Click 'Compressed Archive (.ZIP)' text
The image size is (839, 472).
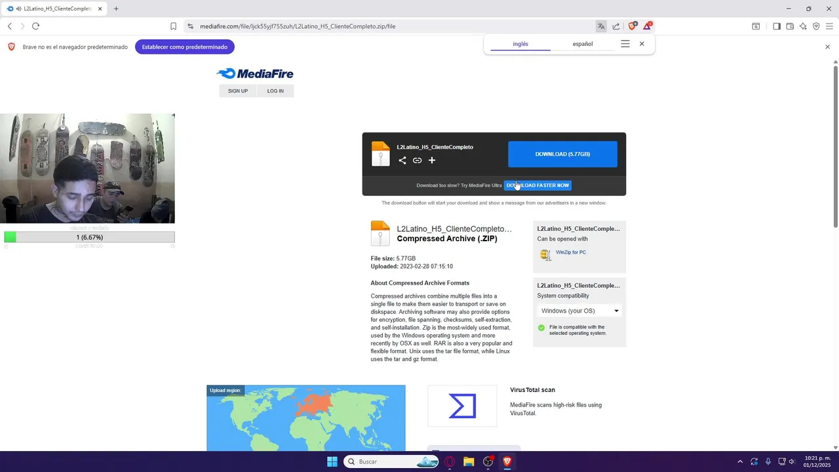coord(447,239)
